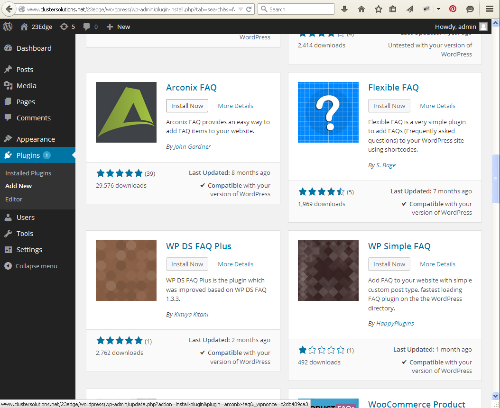This screenshot has width=500, height=408.
Task: Go to Installed Plugins submenu
Action: point(28,173)
